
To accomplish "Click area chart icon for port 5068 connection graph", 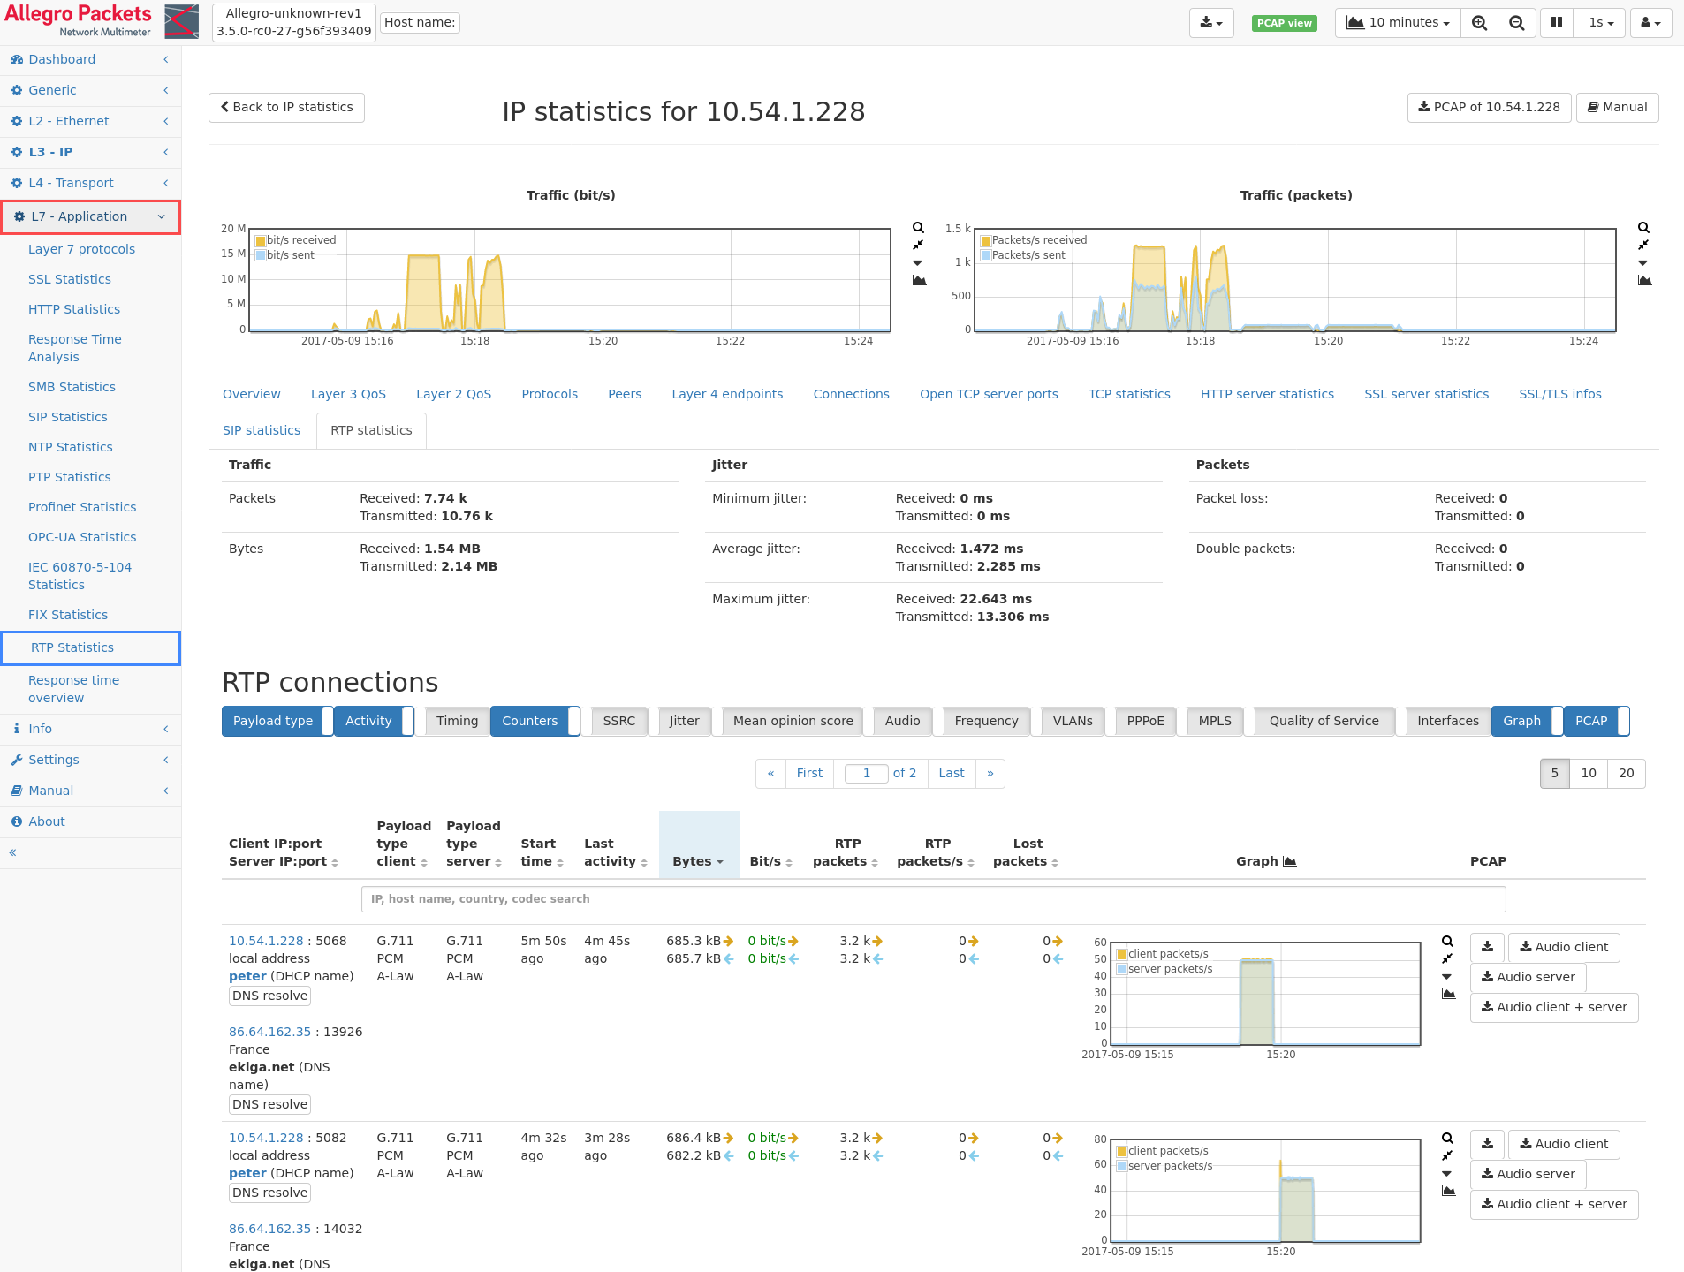I will pyautogui.click(x=1448, y=994).
